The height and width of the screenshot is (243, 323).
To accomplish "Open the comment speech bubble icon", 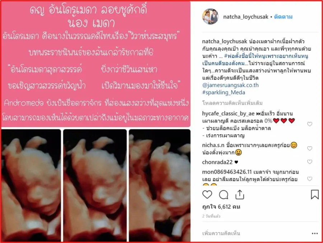I will (x=224, y=195).
